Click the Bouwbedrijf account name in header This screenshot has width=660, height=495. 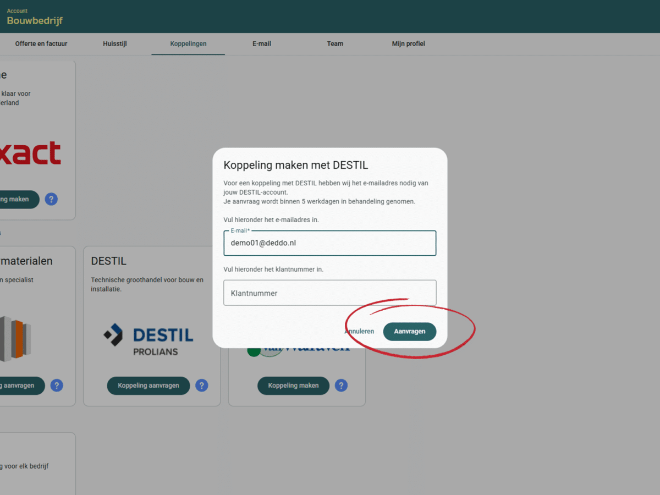pyautogui.click(x=35, y=21)
